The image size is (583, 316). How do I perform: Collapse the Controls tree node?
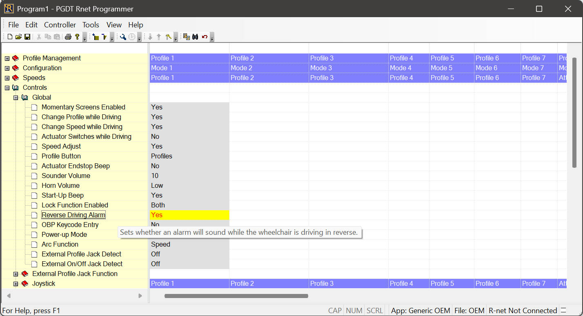coord(7,88)
